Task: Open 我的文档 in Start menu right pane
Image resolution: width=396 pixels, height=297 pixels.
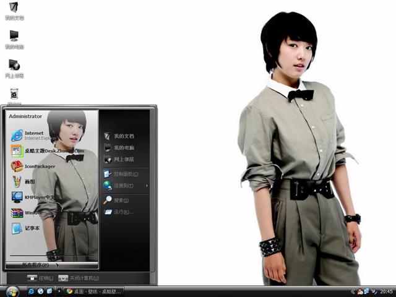Action: 119,136
